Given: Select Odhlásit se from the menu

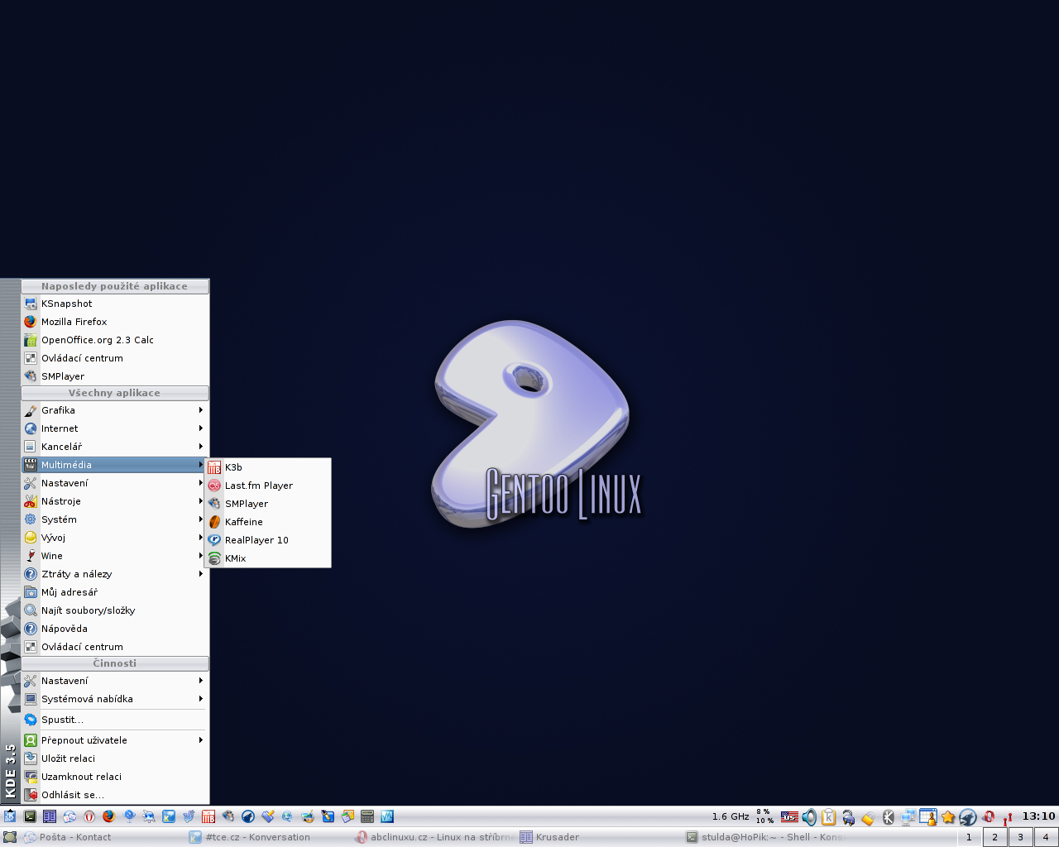Looking at the screenshot, I should pos(73,795).
